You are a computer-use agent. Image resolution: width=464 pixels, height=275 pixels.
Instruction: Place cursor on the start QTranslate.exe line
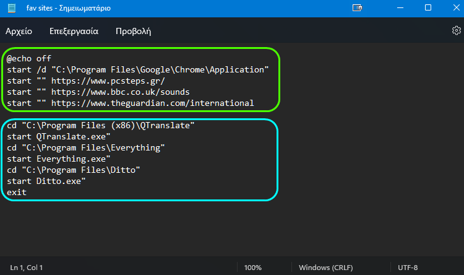point(59,137)
